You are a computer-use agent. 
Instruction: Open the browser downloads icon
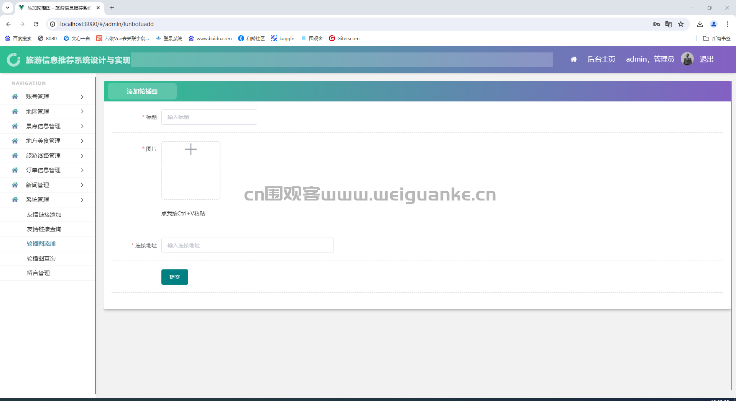click(700, 24)
